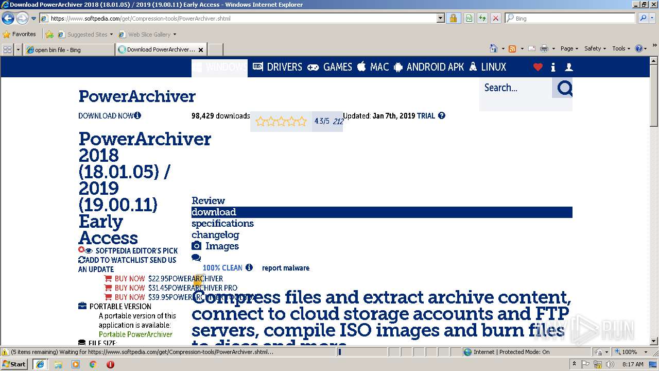Stop page loading with red X
Viewport: 659px width, 371px height.
click(495, 18)
